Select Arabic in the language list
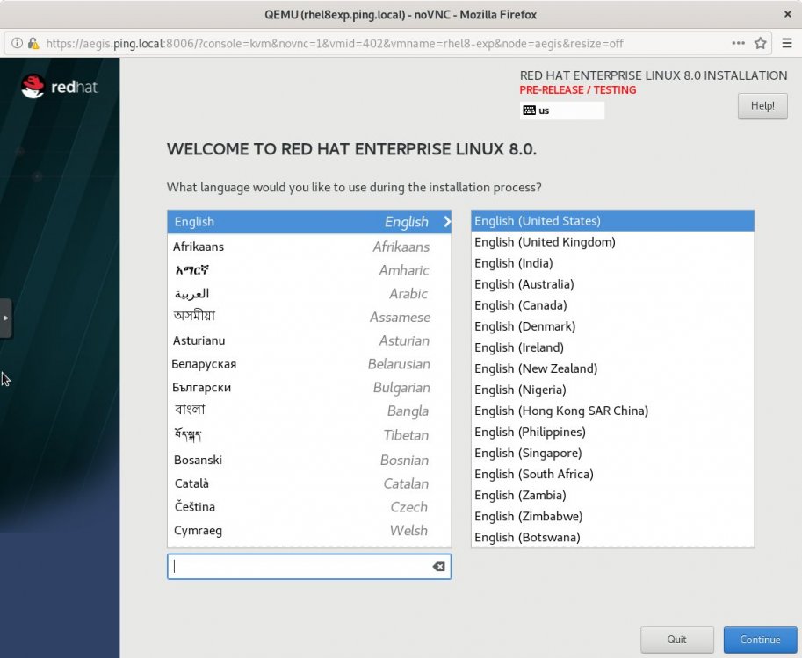 pyautogui.click(x=309, y=293)
